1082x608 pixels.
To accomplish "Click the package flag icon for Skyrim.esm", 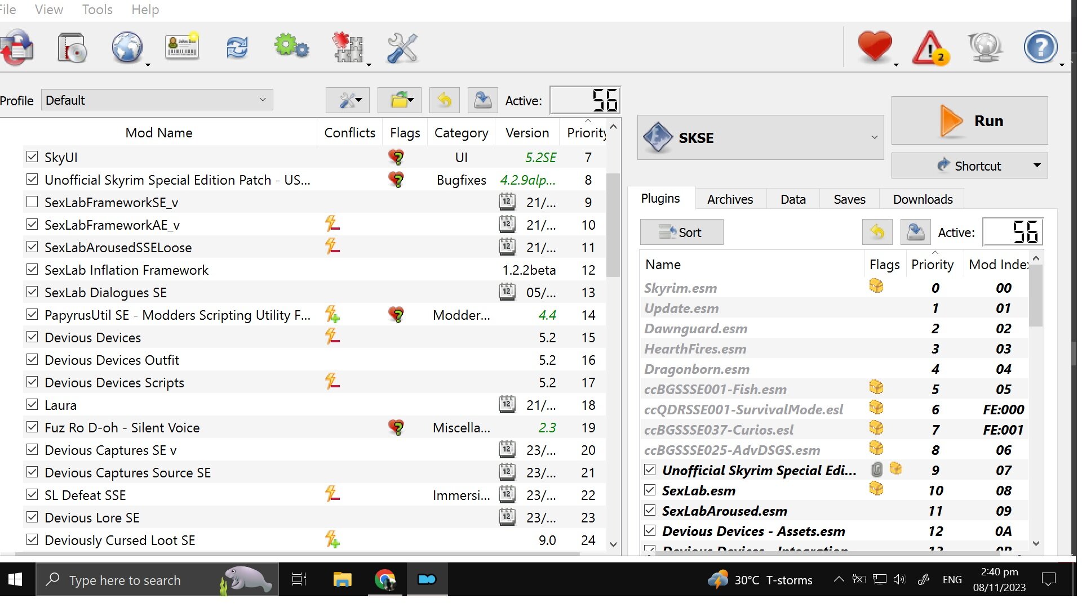I will click(x=876, y=287).
